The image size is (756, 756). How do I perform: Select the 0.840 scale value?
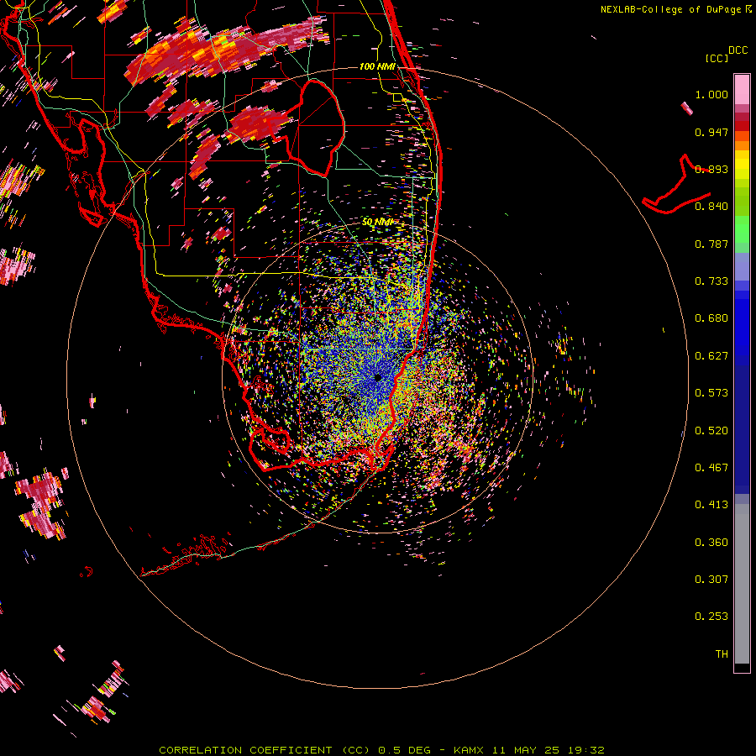coord(711,207)
